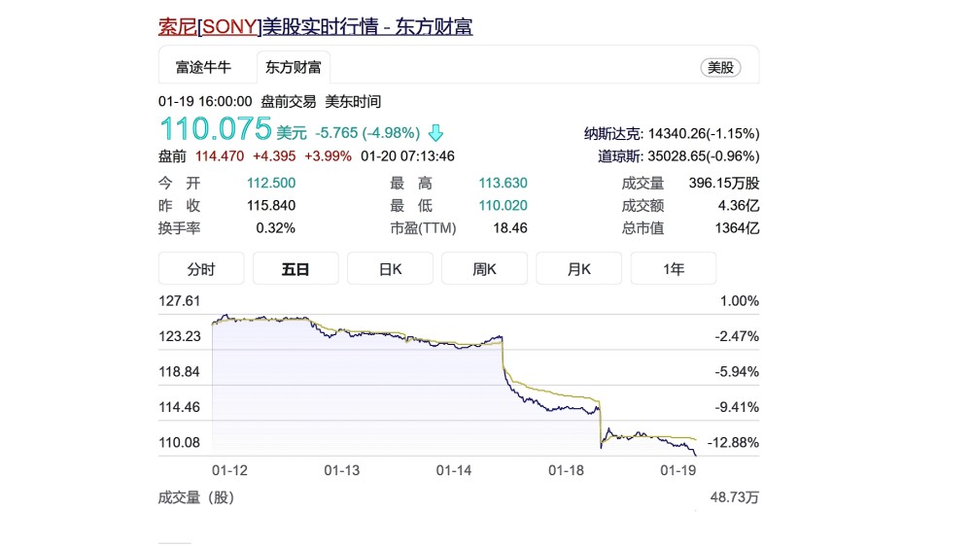This screenshot has height=546, width=972.
Task: Switch to the 富途牛牛 source tab
Action: pyautogui.click(x=203, y=68)
